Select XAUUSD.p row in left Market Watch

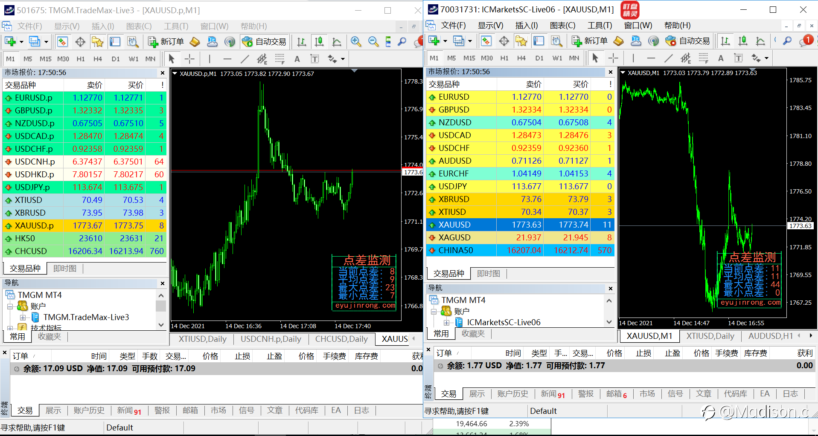pyautogui.click(x=84, y=225)
